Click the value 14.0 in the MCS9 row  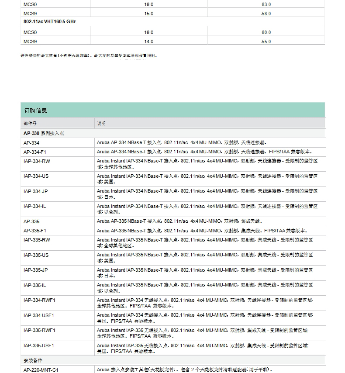coord(149,41)
